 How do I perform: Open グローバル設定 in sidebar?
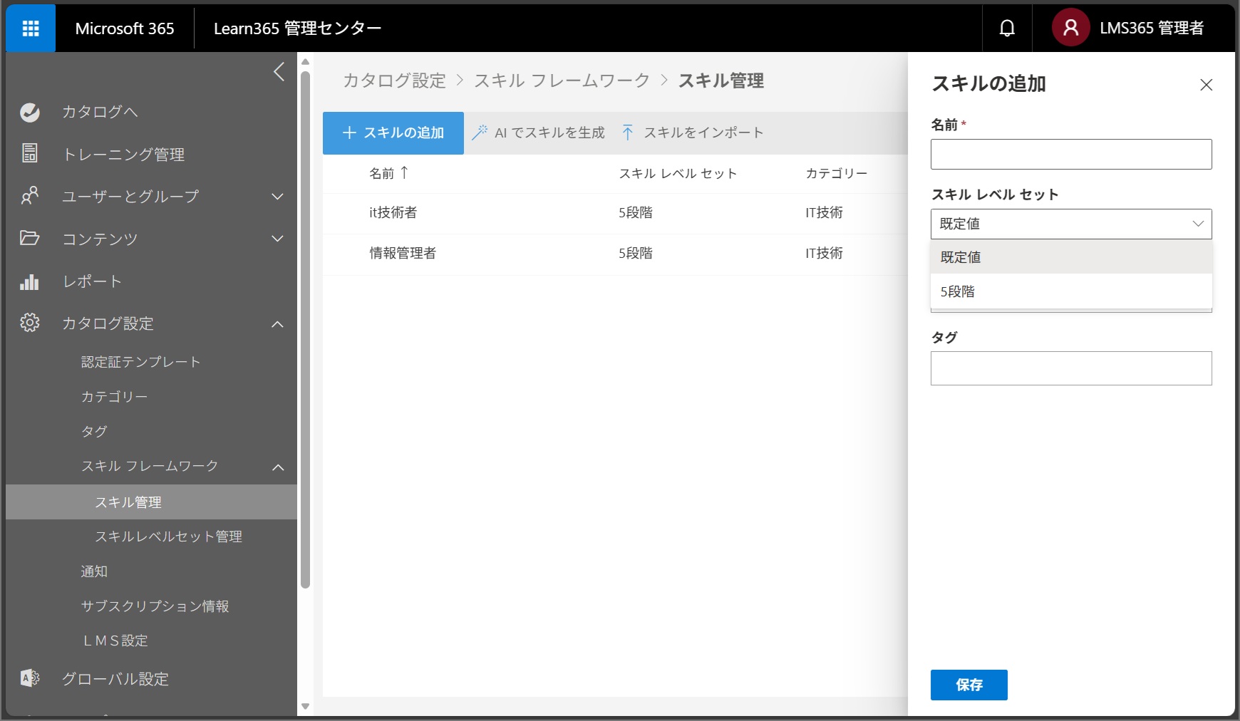pos(115,679)
